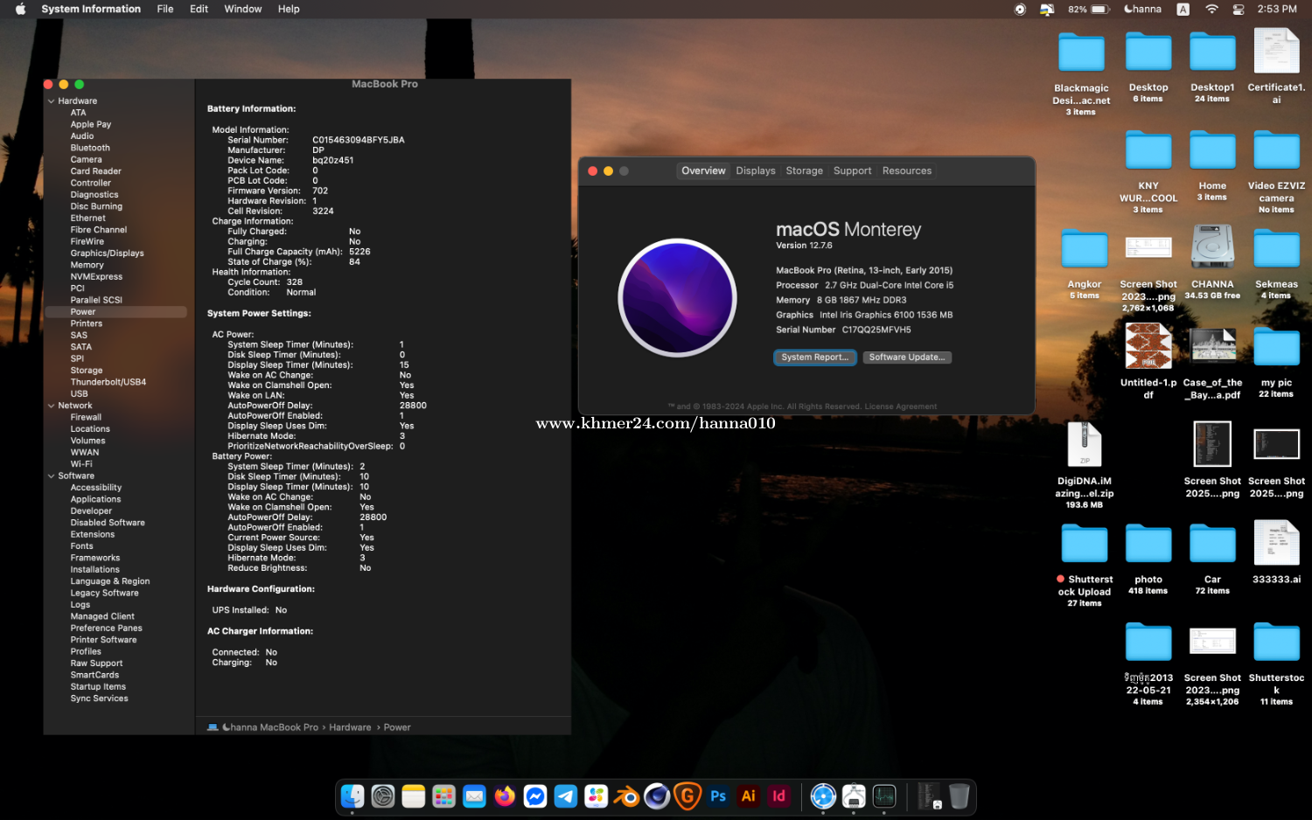Select the CHANNA hard drive desktop icon

[x=1212, y=246]
